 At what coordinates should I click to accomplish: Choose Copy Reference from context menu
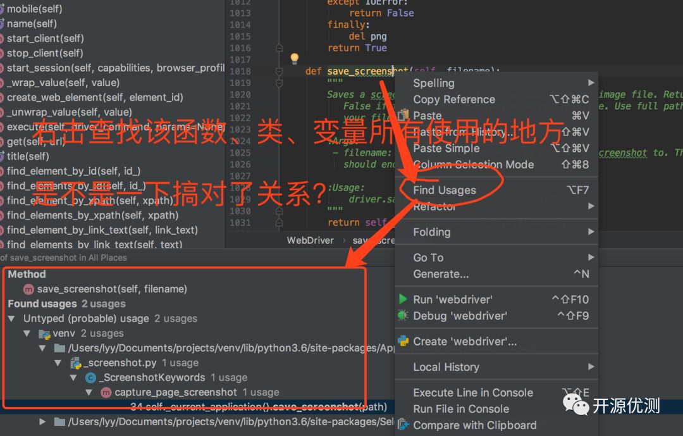(x=496, y=99)
